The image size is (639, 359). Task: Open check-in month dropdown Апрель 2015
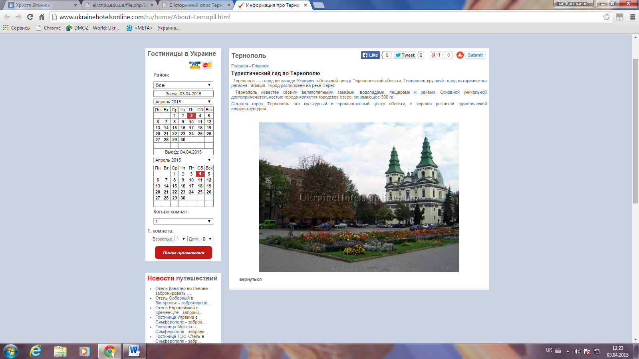183,102
